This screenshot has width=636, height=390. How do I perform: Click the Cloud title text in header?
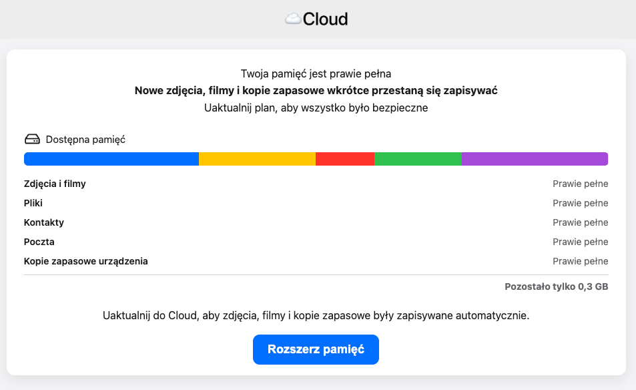pyautogui.click(x=325, y=19)
